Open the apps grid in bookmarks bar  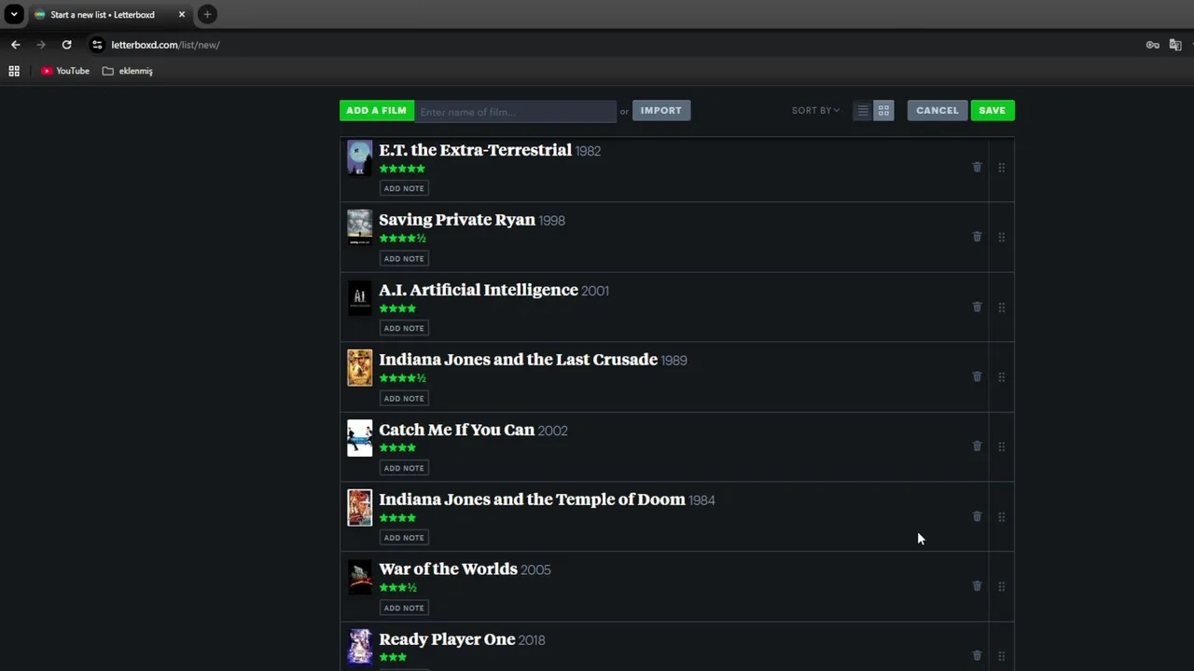pos(14,71)
